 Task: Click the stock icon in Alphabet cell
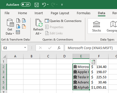pyautogui.click(x=75, y=87)
